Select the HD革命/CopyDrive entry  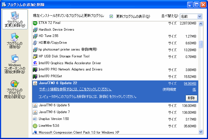[115, 43]
